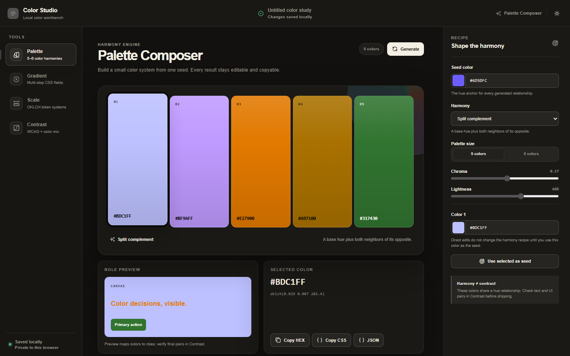Adjust the Chroma slider handle
570x356 pixels.
(x=507, y=178)
